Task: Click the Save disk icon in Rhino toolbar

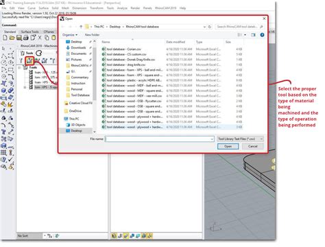Action: (x=19, y=38)
